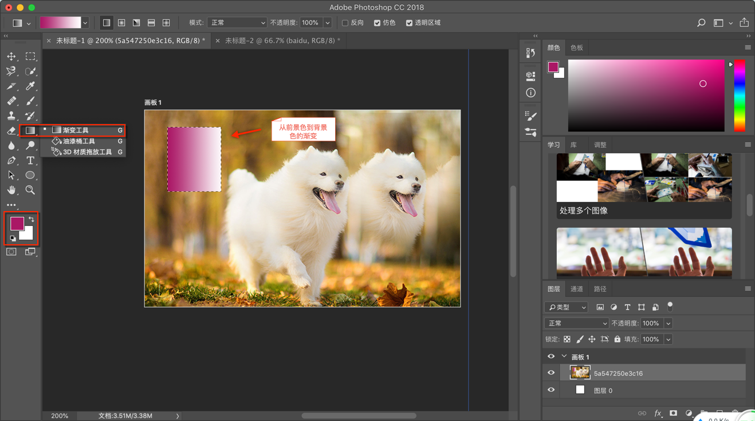This screenshot has width=755, height=421.
Task: Click the 图层 0 layer thumbnail
Action: pos(580,390)
